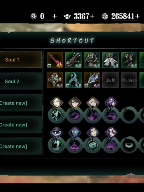Tap the white fur armor item
This screenshot has height=192, width=144.
(x=111, y=60)
